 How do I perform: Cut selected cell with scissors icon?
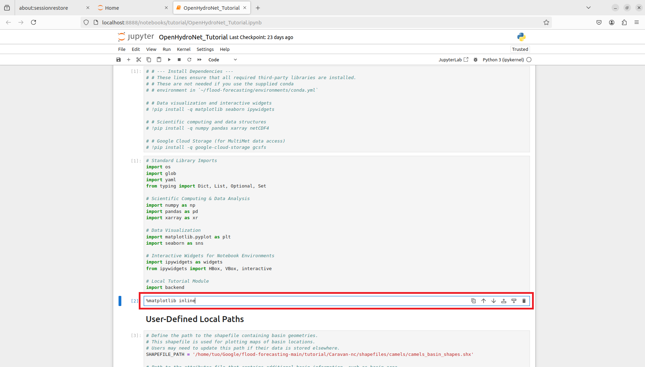click(x=139, y=60)
